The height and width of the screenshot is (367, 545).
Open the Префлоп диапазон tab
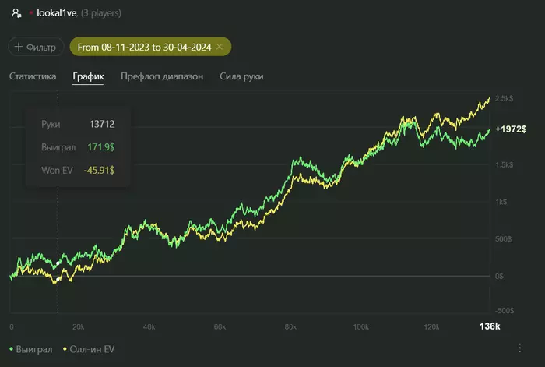(x=162, y=76)
